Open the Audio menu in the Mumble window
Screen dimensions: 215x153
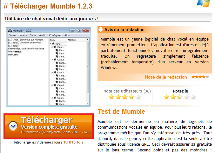tap(43, 35)
